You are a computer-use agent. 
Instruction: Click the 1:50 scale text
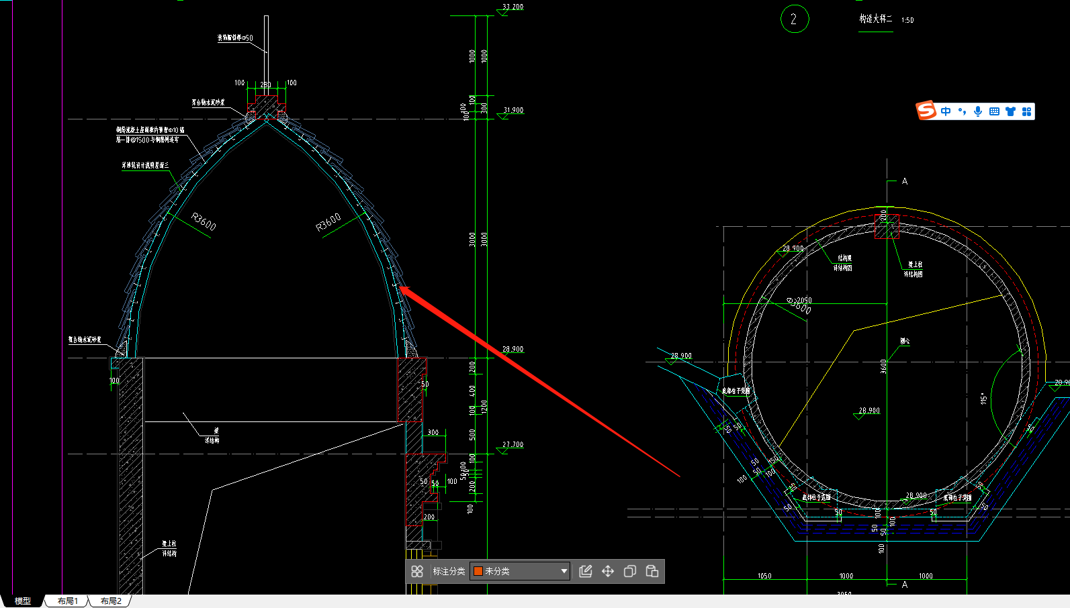click(x=907, y=20)
